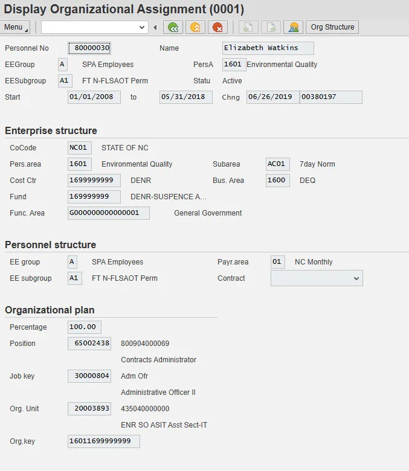Screen dimensions: 409x471
Task: Click the overview icon beside Org Structure
Action: [294, 27]
